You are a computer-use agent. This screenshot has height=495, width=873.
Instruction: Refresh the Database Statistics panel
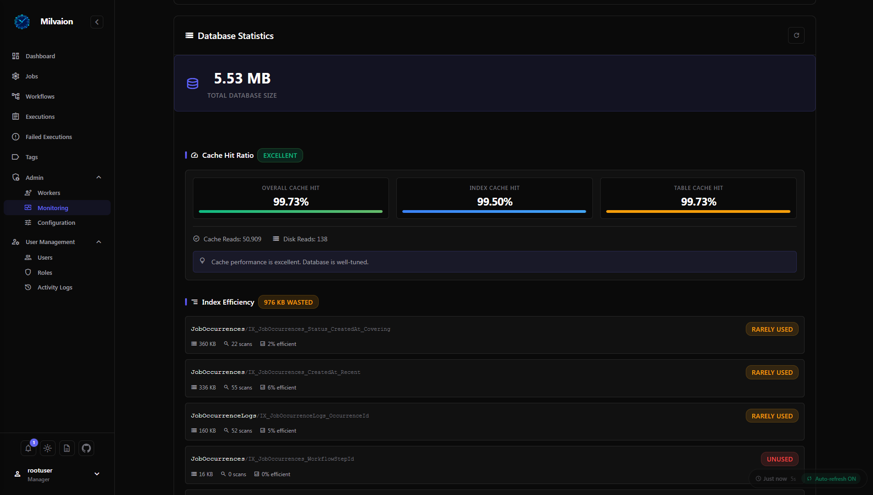[796, 35]
